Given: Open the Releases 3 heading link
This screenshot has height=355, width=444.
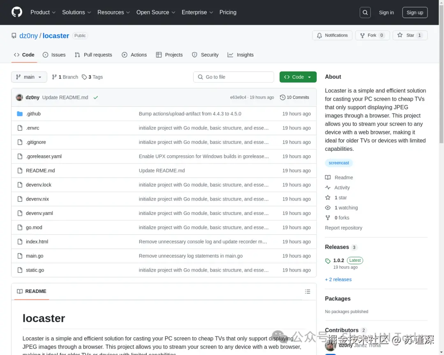Looking at the screenshot, I should pyautogui.click(x=341, y=247).
